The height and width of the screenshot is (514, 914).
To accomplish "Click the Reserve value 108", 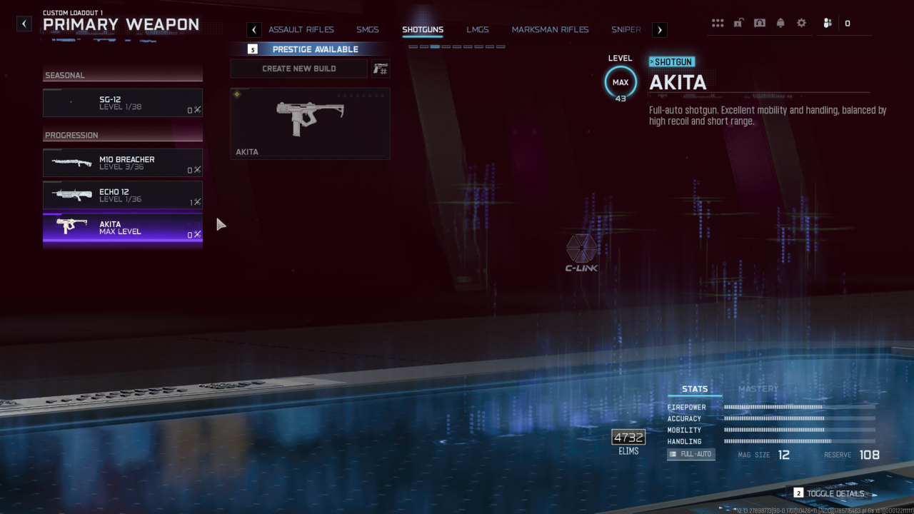I will [x=869, y=455].
